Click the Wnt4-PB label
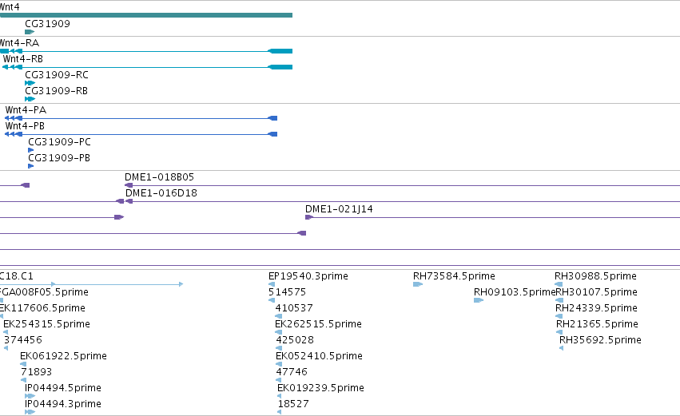The width and height of the screenshot is (680, 416). click(x=25, y=126)
